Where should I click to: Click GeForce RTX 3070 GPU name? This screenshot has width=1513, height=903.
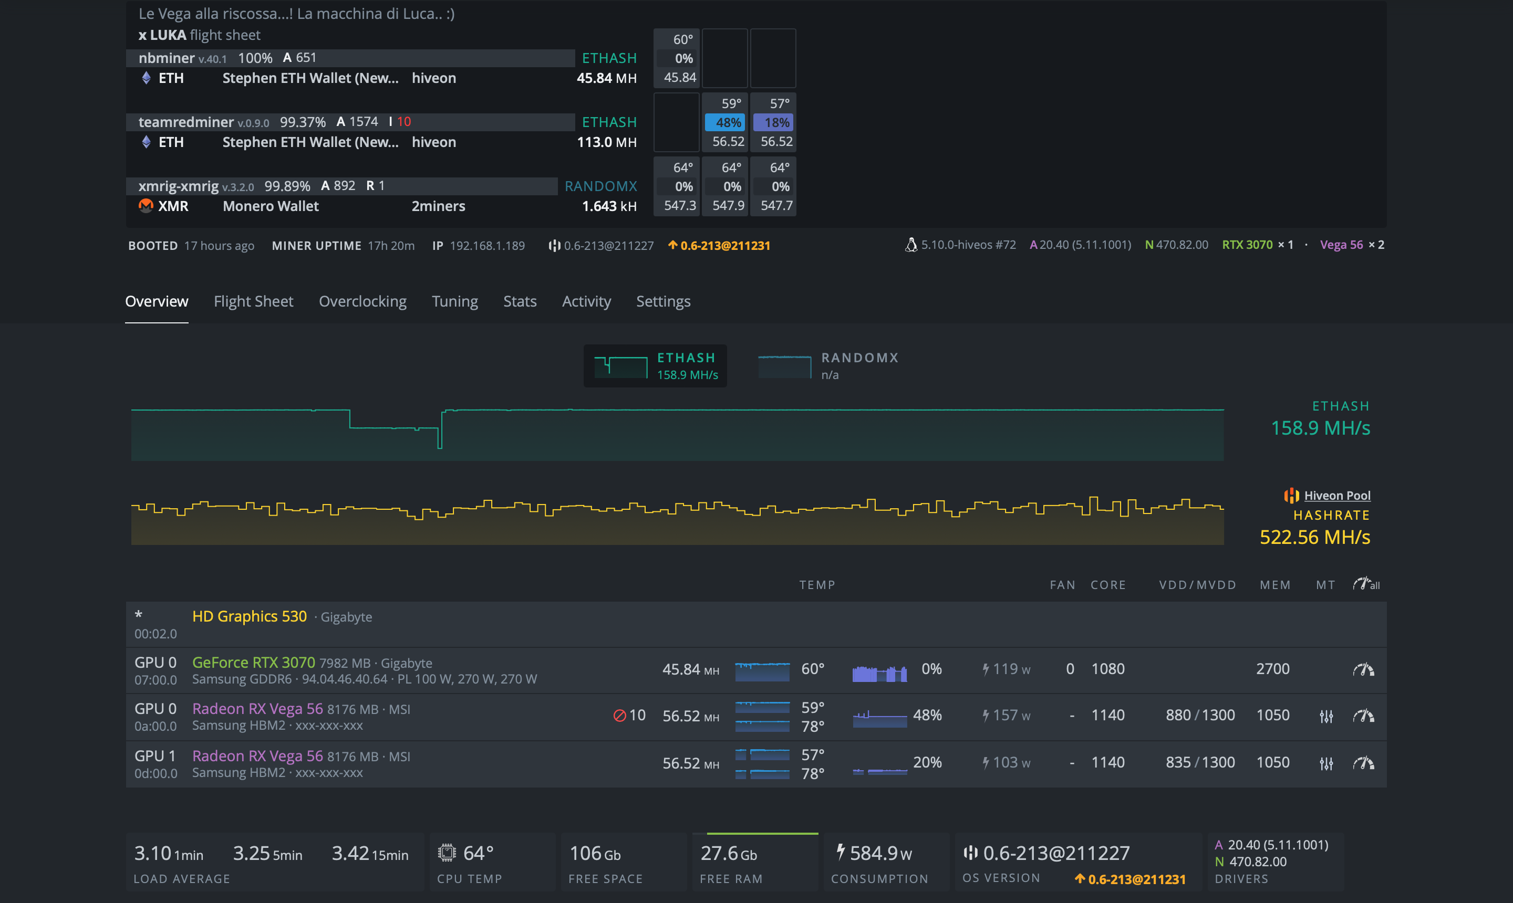(254, 662)
